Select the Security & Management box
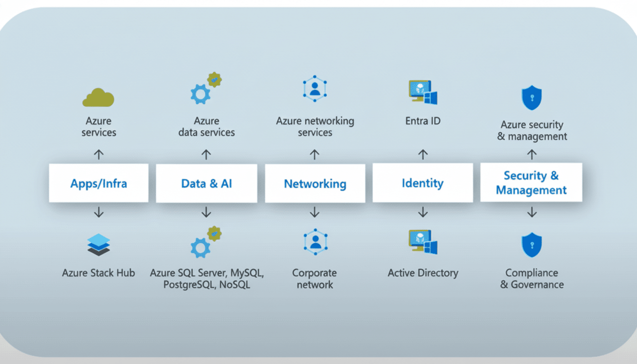Image resolution: width=637 pixels, height=364 pixels. pos(531,182)
